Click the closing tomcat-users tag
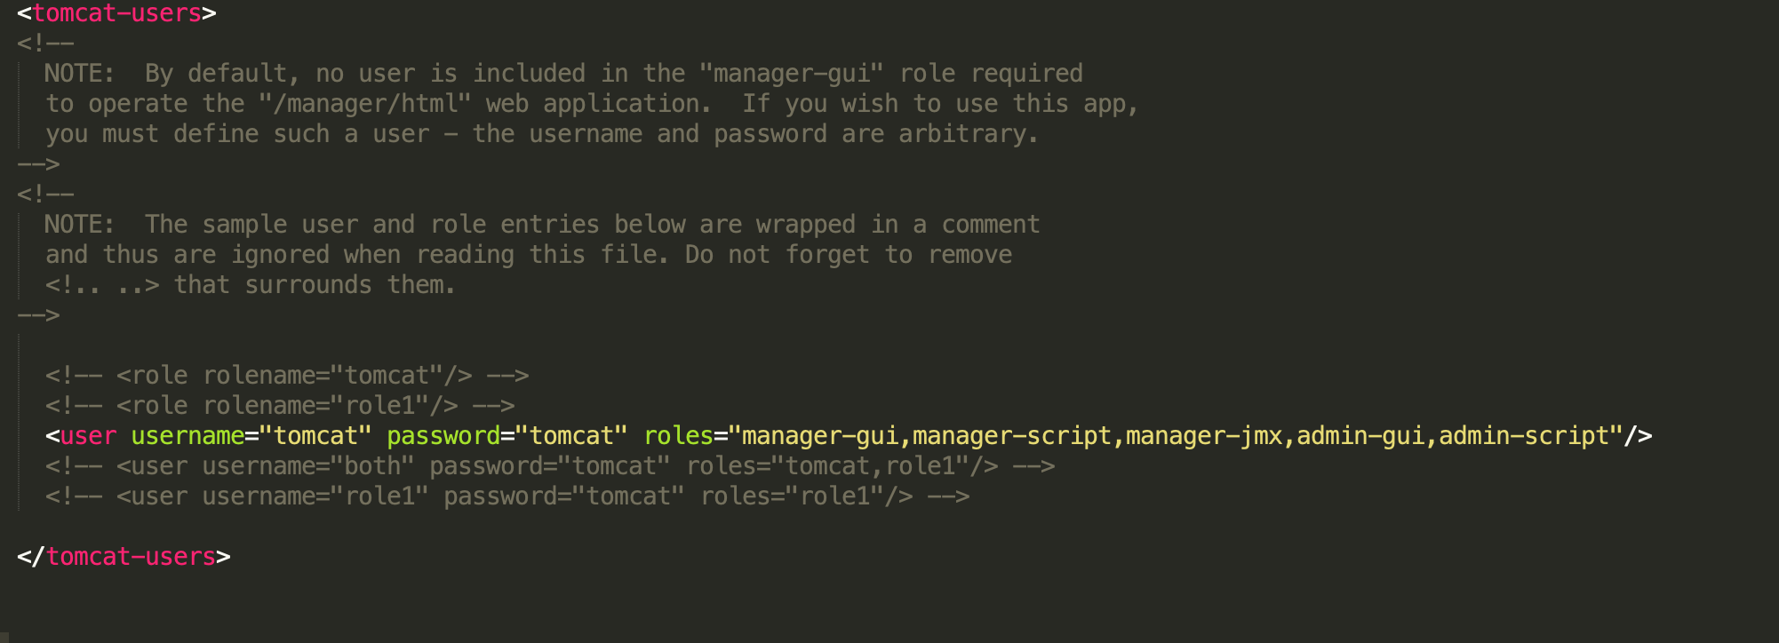The height and width of the screenshot is (643, 1779). coord(124,557)
